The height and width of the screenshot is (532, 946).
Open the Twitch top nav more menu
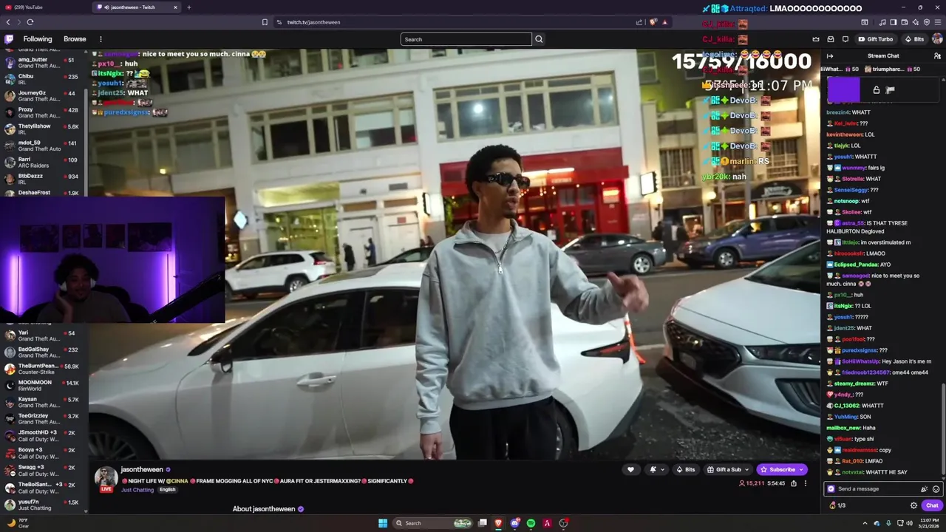[101, 39]
